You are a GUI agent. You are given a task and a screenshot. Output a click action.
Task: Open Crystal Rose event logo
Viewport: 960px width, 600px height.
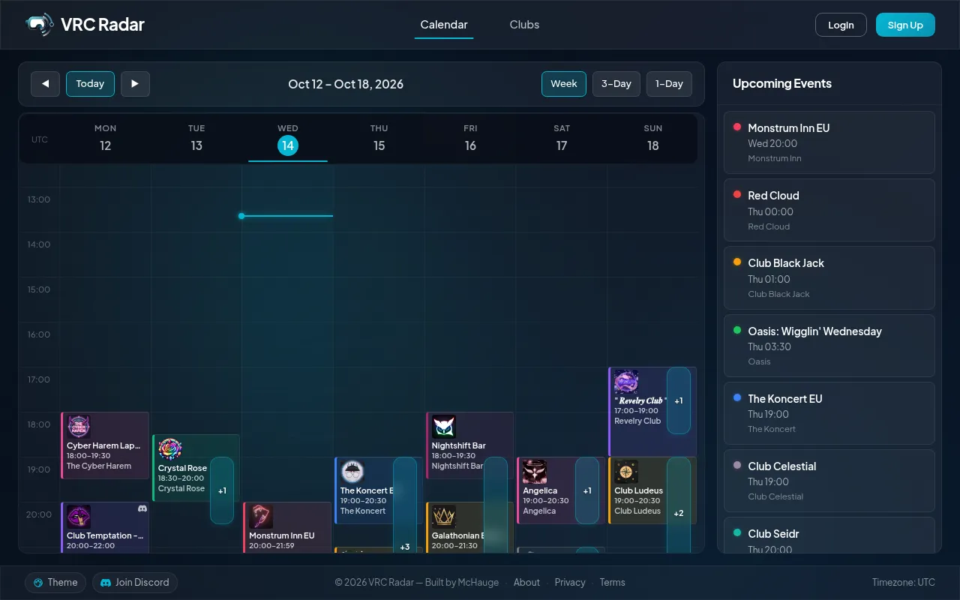[x=170, y=450]
